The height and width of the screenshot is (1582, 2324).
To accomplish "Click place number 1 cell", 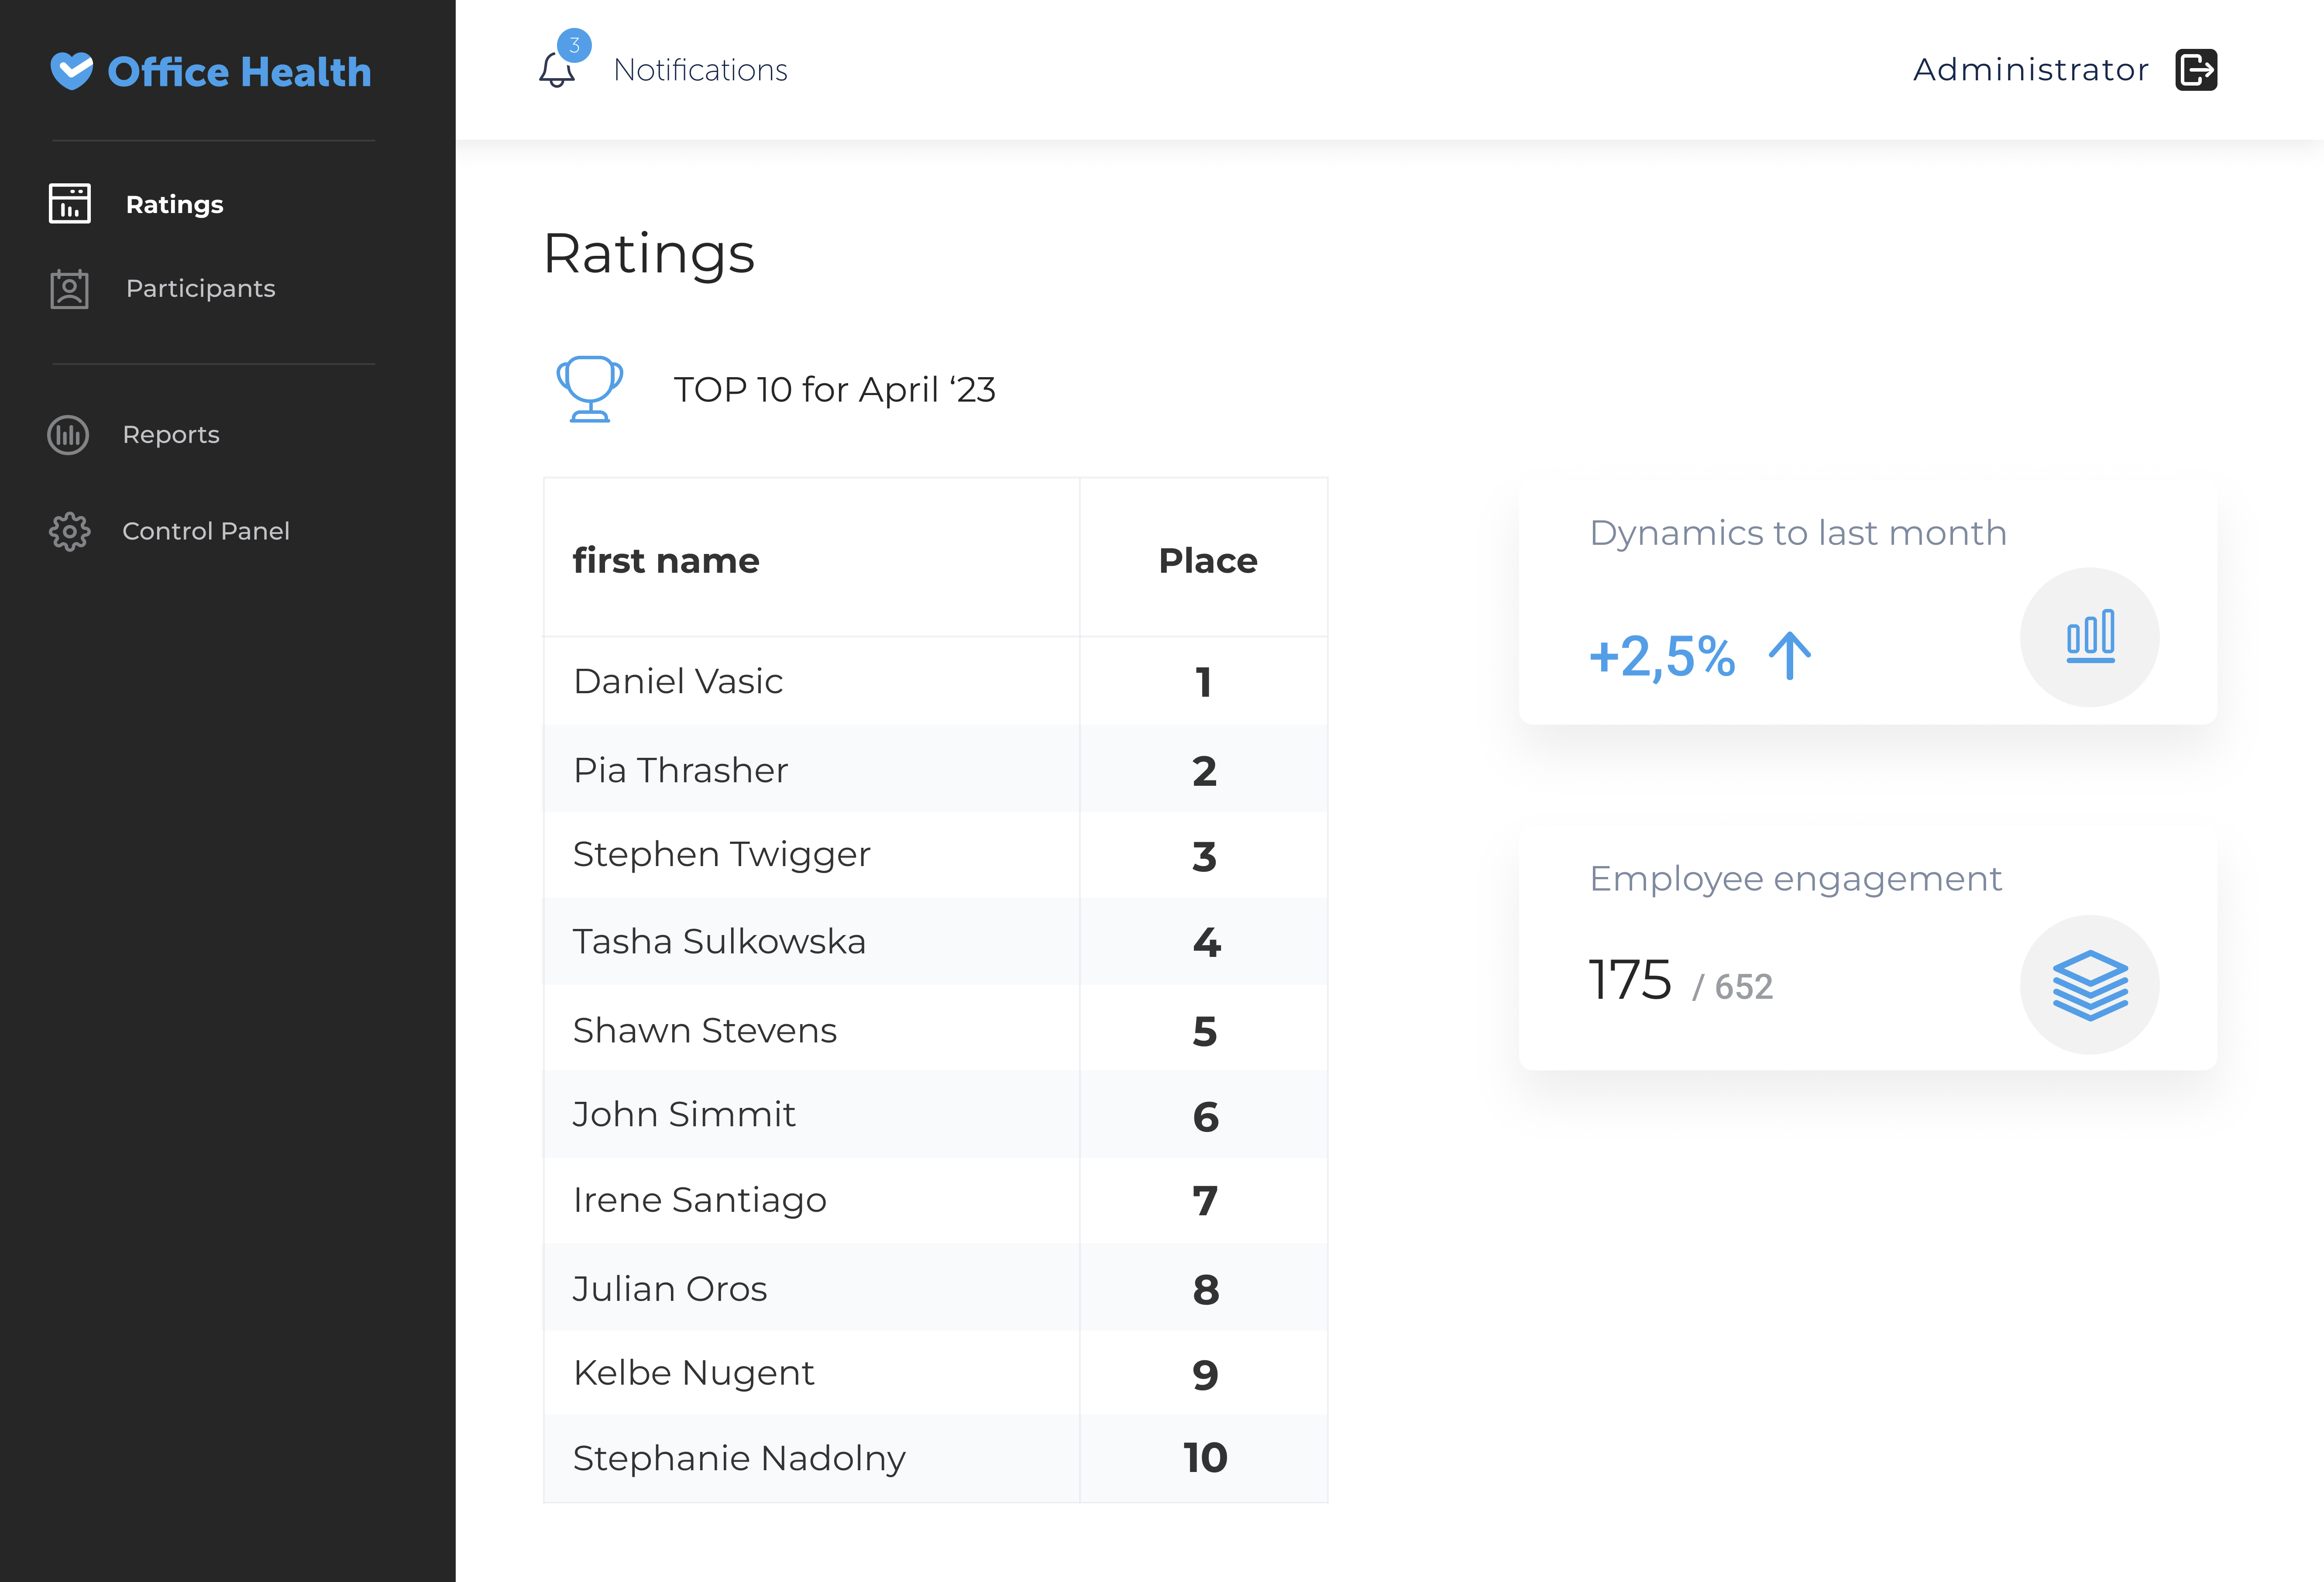I will (1204, 682).
